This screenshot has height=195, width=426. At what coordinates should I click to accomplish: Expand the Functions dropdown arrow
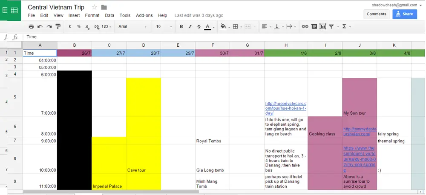(x=350, y=27)
